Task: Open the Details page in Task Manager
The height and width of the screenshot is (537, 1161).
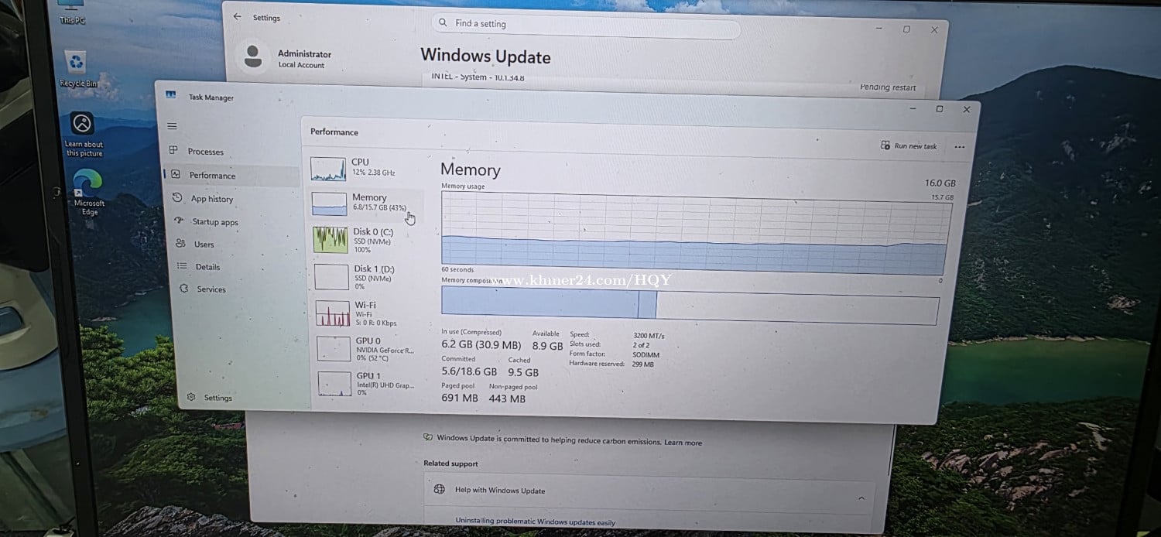Action: click(x=207, y=267)
